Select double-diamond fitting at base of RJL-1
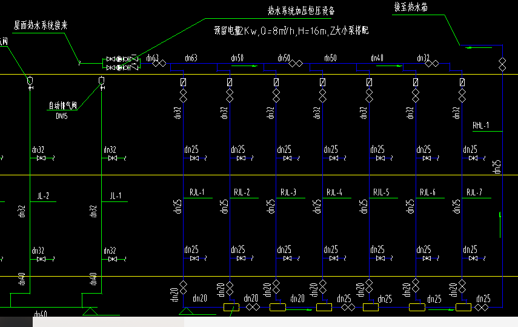 184,288
